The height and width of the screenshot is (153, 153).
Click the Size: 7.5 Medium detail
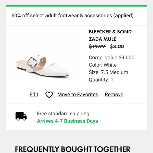coord(109,72)
